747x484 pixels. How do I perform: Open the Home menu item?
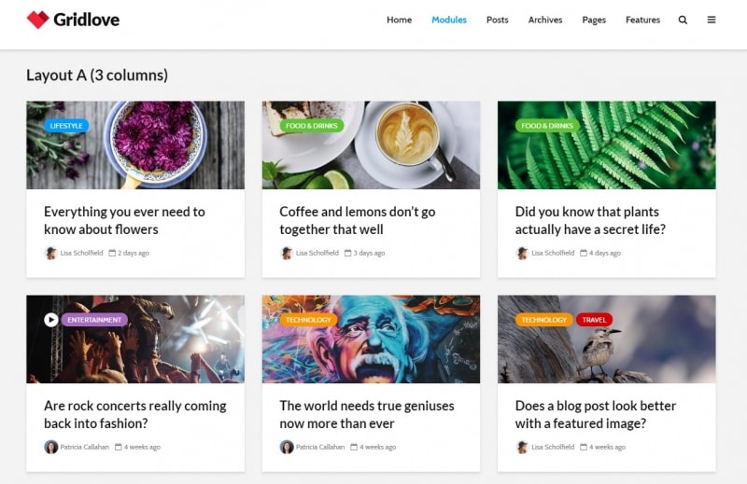(399, 20)
